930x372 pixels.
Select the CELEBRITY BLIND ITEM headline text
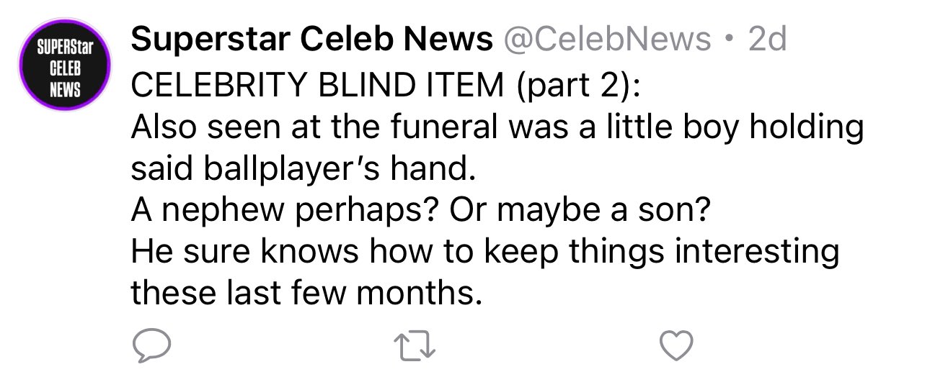318,86
